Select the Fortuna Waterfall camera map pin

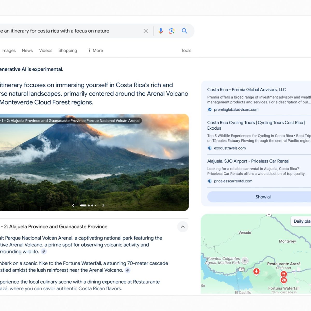pyautogui.click(x=284, y=280)
